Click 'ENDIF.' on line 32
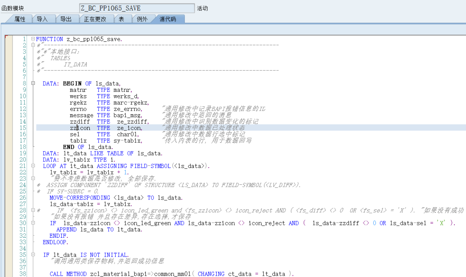 (59, 236)
